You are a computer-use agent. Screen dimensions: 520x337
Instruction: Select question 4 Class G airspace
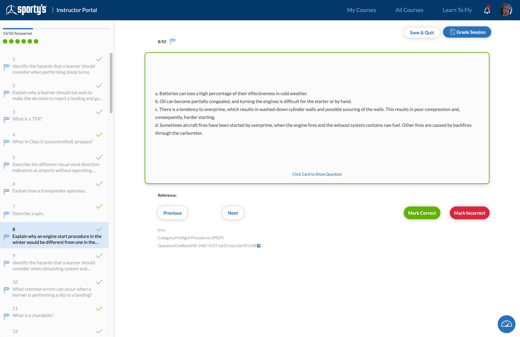point(53,142)
